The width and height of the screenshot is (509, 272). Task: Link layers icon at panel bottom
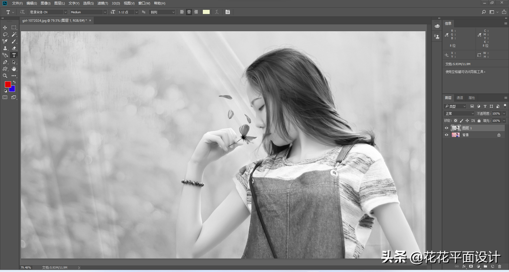457,266
